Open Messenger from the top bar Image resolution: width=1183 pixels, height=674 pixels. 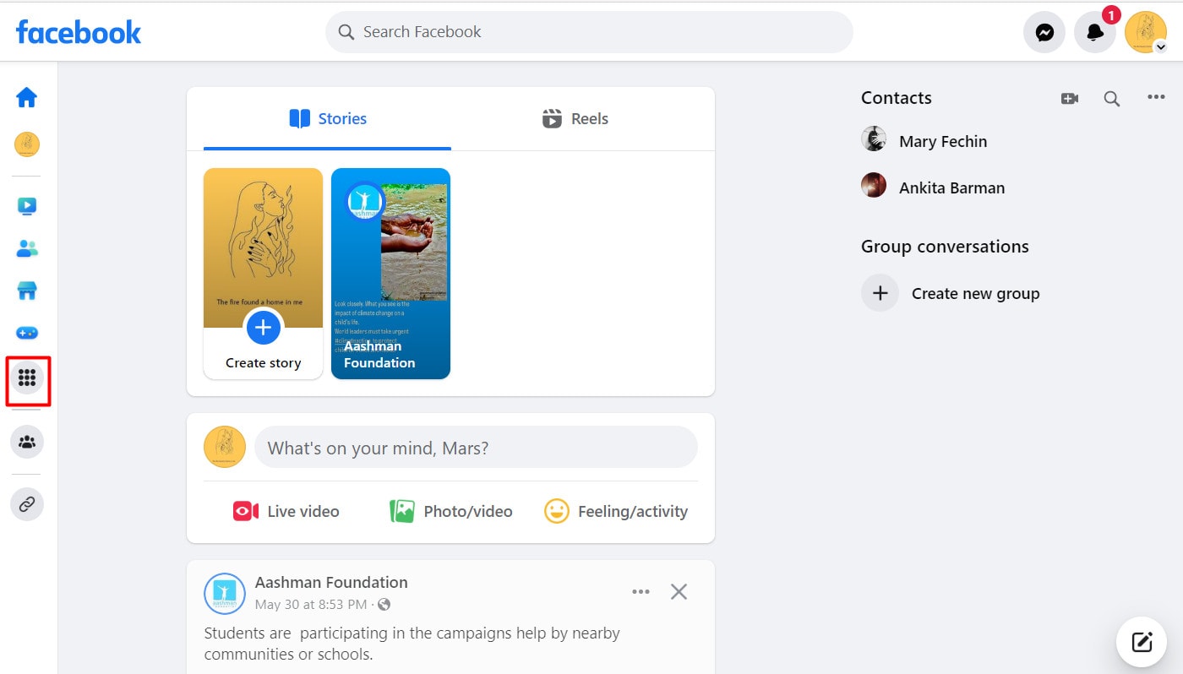1044,32
